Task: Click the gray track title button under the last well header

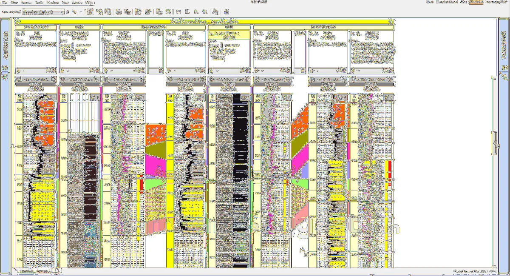Action: (371, 80)
